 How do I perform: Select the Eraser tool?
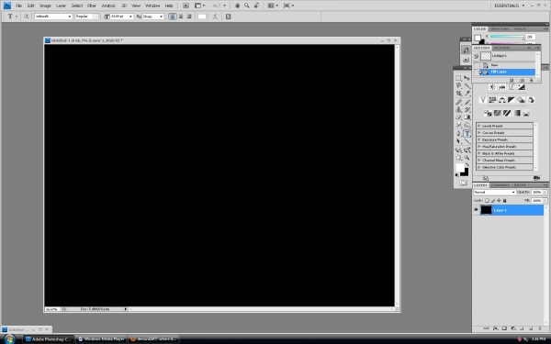click(458, 117)
